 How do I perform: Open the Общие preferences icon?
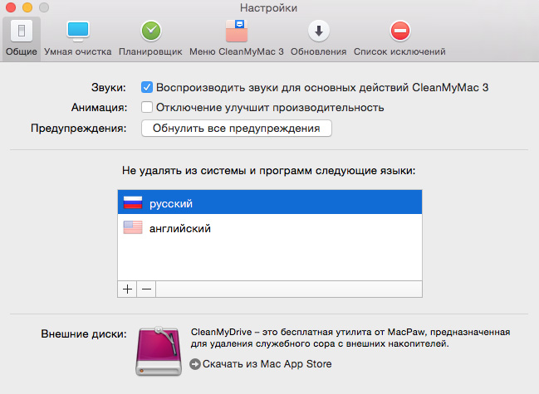click(22, 31)
